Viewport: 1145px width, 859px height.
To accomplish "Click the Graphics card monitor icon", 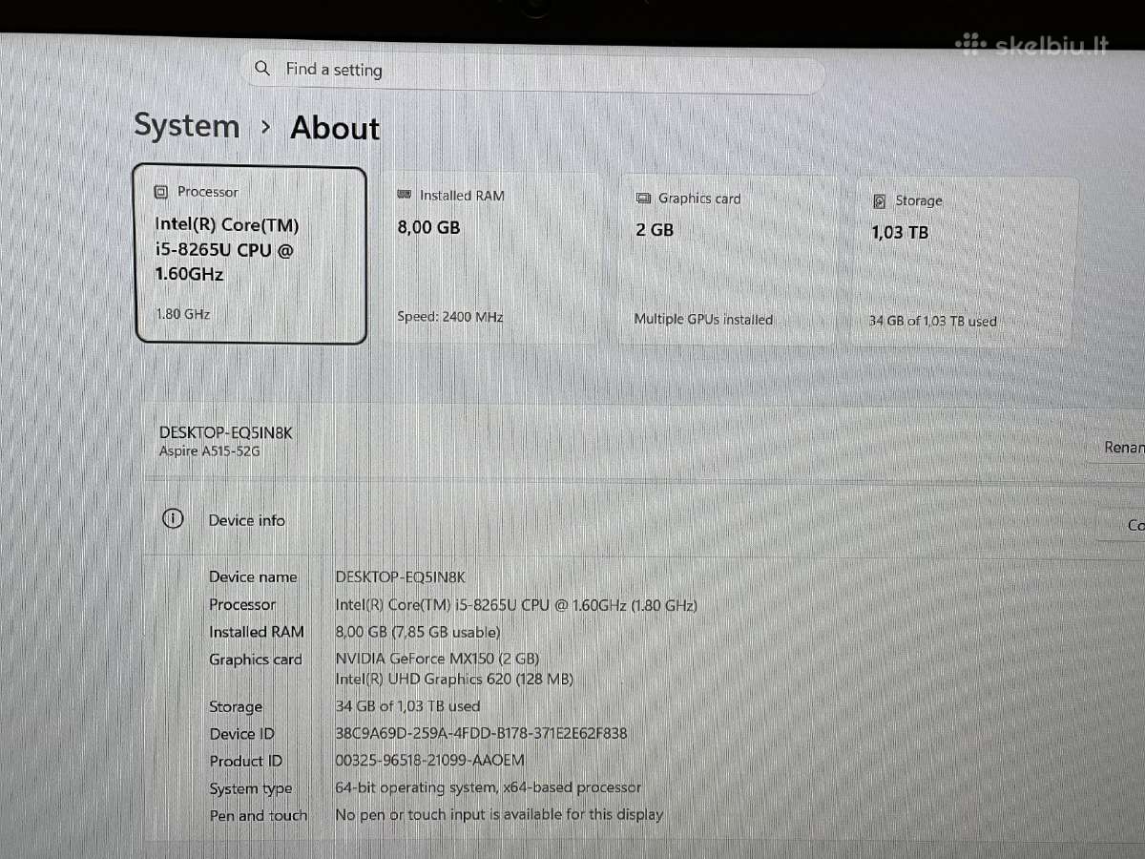I will [643, 199].
